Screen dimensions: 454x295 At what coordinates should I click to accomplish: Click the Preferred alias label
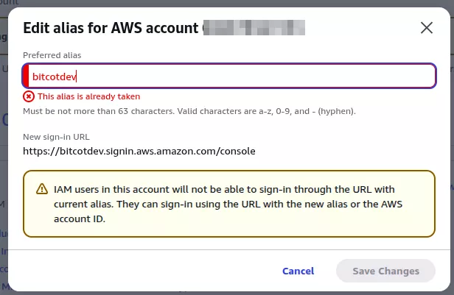click(x=52, y=54)
